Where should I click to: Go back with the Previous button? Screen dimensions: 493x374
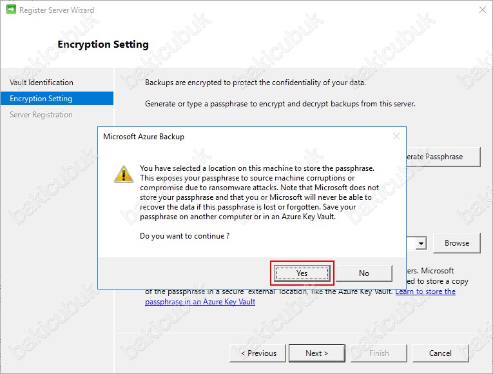[x=258, y=353]
